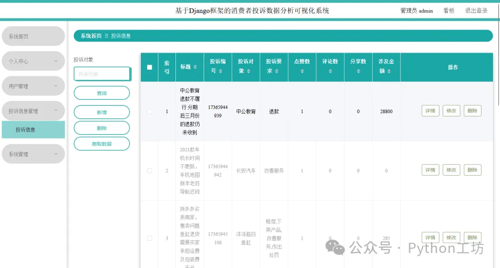
Task: Click 详情 for the 中公教育 row
Action: click(x=430, y=111)
